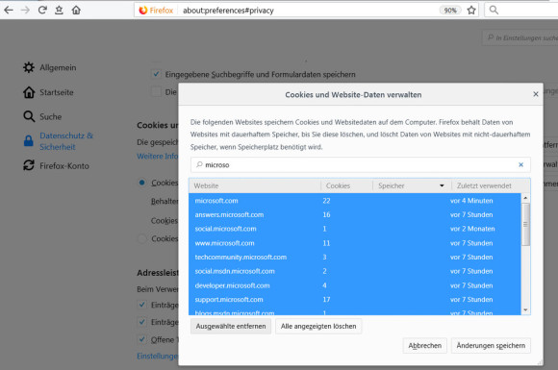Open the downloads toolbar icon
558x370 pixels.
click(59, 10)
